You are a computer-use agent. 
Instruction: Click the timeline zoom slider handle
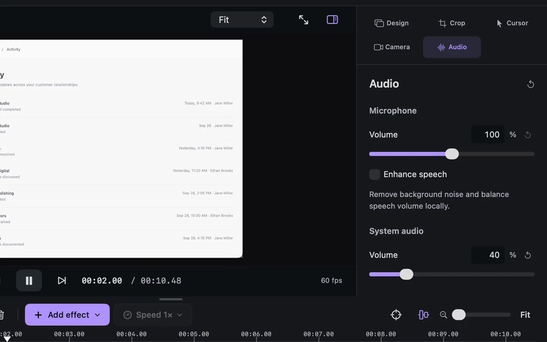458,315
